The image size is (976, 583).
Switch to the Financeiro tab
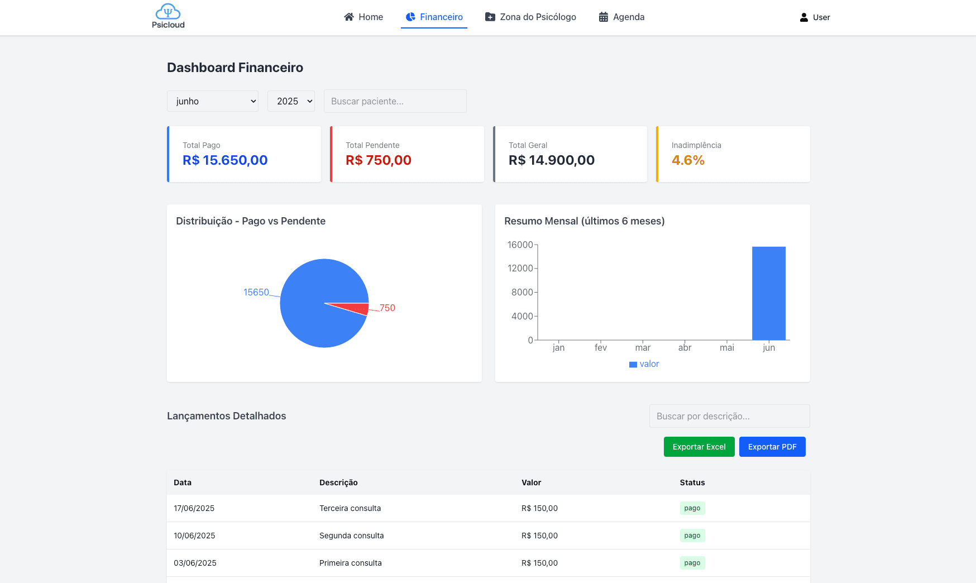tap(434, 17)
